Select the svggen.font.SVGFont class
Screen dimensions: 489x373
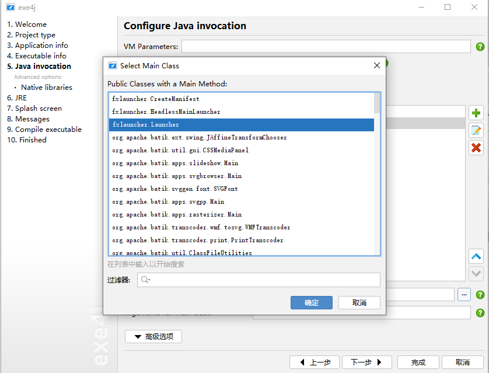pyautogui.click(x=242, y=189)
